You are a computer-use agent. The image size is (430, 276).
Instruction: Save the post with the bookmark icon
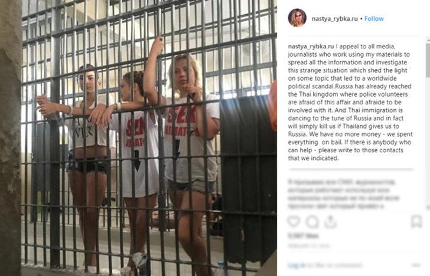(x=416, y=221)
